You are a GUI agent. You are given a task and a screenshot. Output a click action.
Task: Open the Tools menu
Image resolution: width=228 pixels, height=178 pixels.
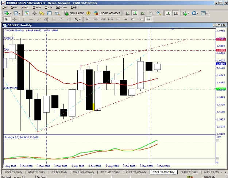tap(49, 7)
